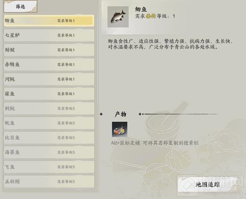Select the level 5 刺鲀 entry
Viewport: 246px width, 199px height.
click(49, 108)
